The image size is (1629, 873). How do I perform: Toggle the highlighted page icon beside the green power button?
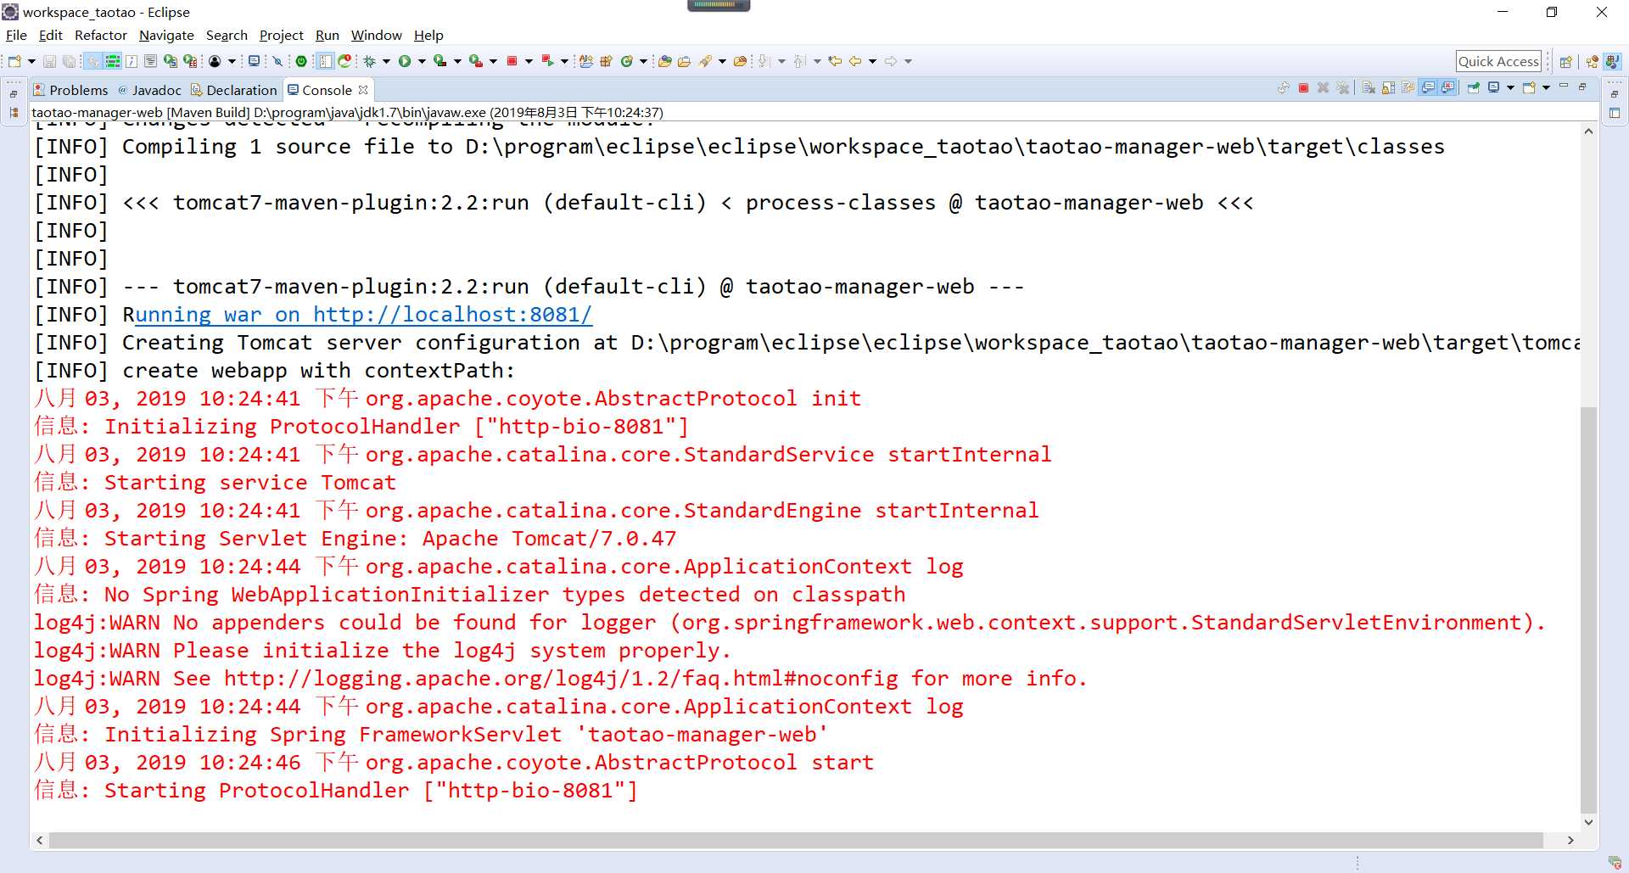click(325, 61)
